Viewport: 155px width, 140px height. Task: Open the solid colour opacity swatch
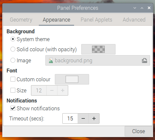98,49
